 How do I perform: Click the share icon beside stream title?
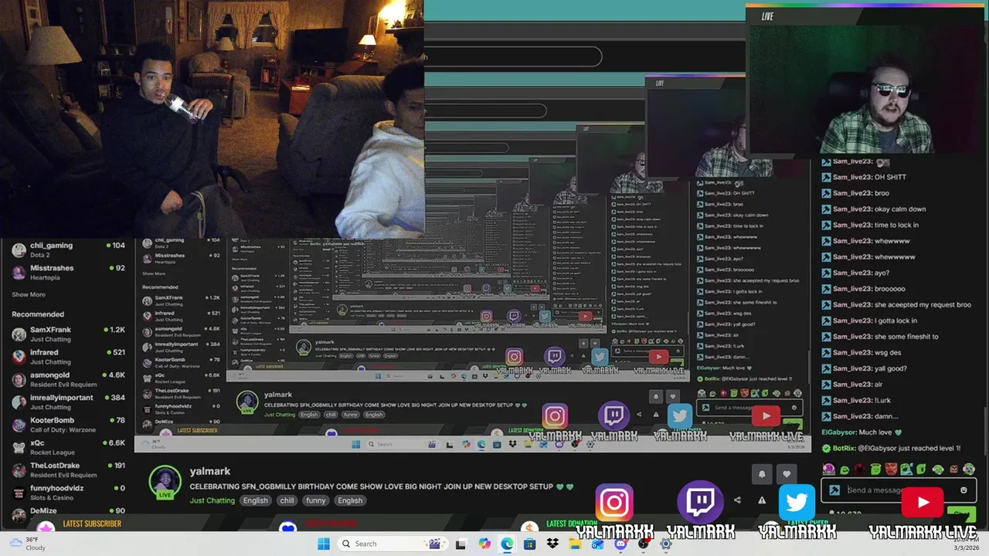(737, 500)
